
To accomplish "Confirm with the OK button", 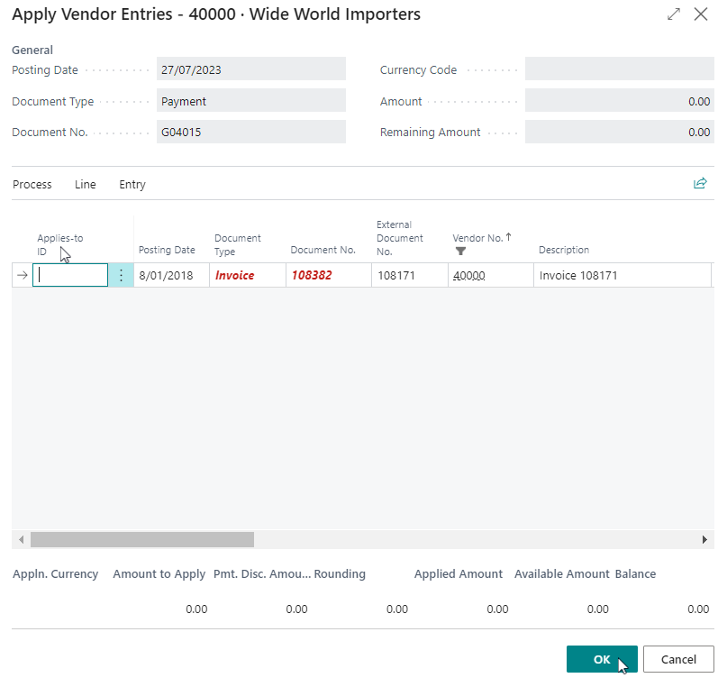I will [601, 659].
